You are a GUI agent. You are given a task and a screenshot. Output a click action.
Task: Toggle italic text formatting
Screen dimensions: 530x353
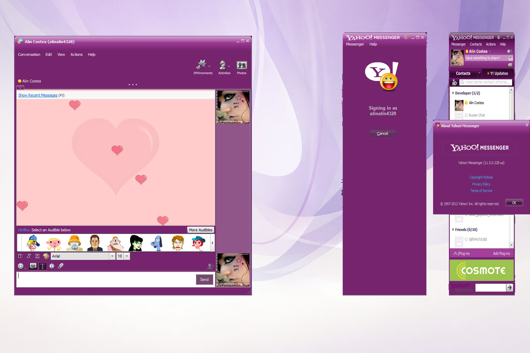pyautogui.click(x=29, y=256)
